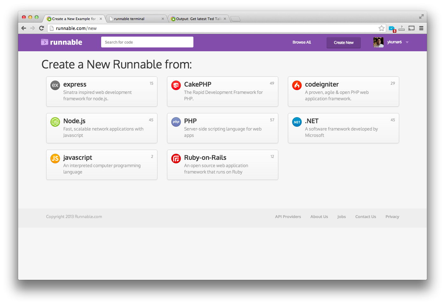Pick the Ruby-on-Rails red icon

[x=176, y=158]
